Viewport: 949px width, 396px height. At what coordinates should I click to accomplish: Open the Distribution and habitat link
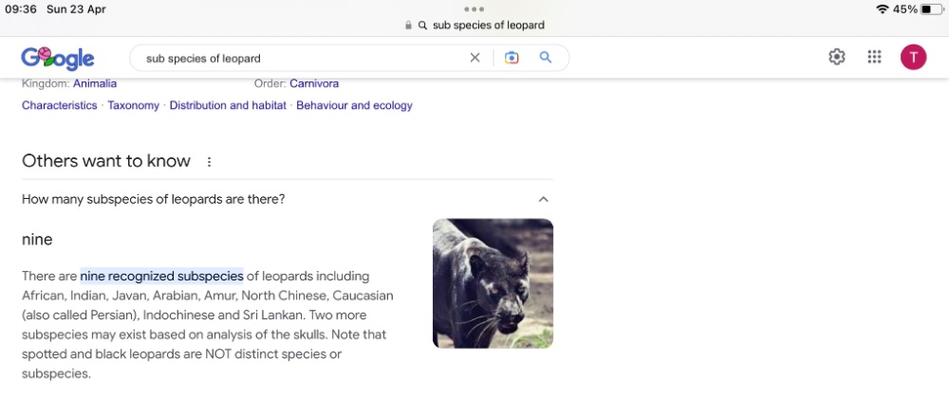[228, 106]
